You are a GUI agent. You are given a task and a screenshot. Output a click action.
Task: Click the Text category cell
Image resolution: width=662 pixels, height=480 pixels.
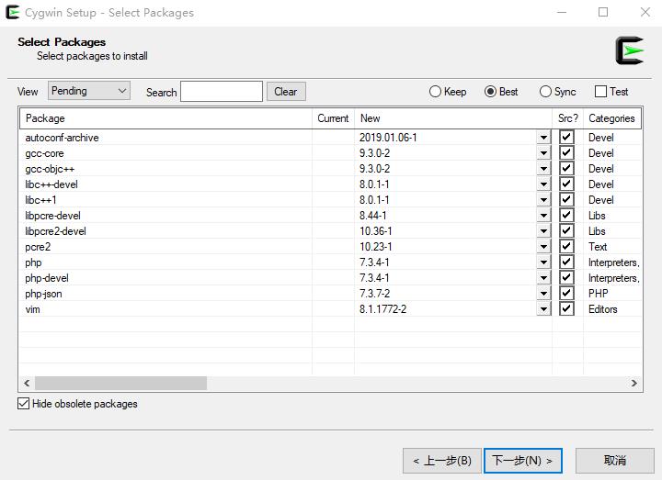click(598, 247)
